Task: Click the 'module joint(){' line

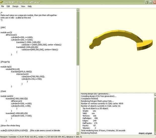Action: click(7, 96)
